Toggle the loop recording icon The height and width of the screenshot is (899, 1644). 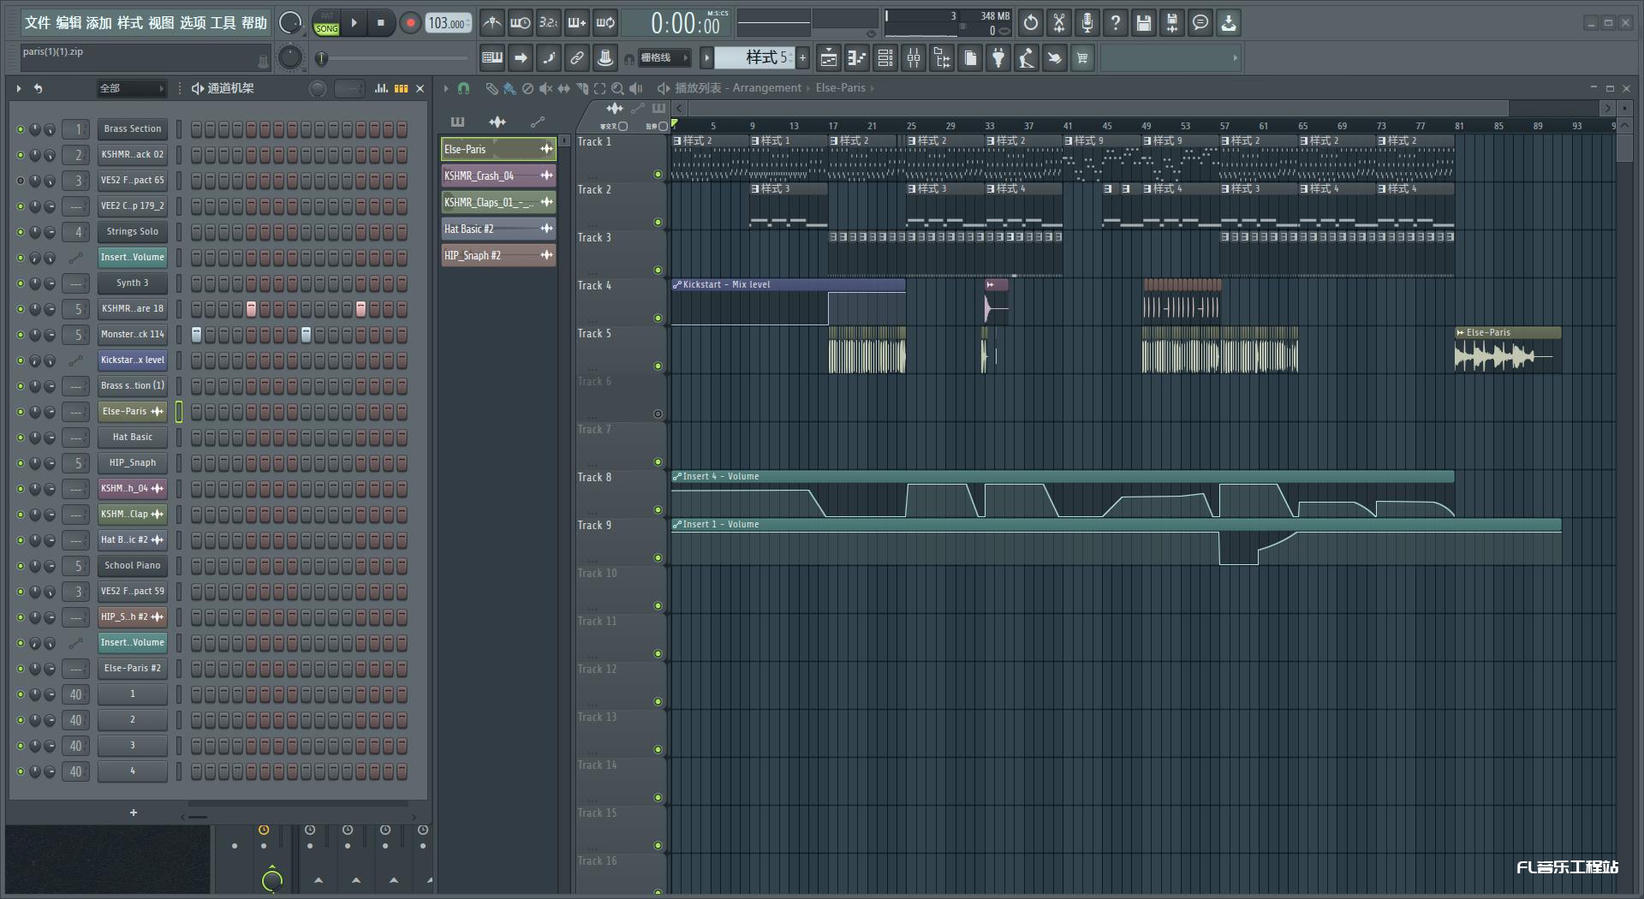(605, 23)
